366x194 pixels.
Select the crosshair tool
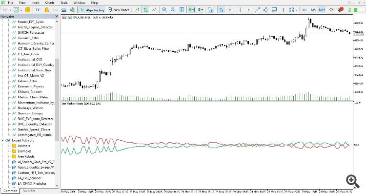230,10
